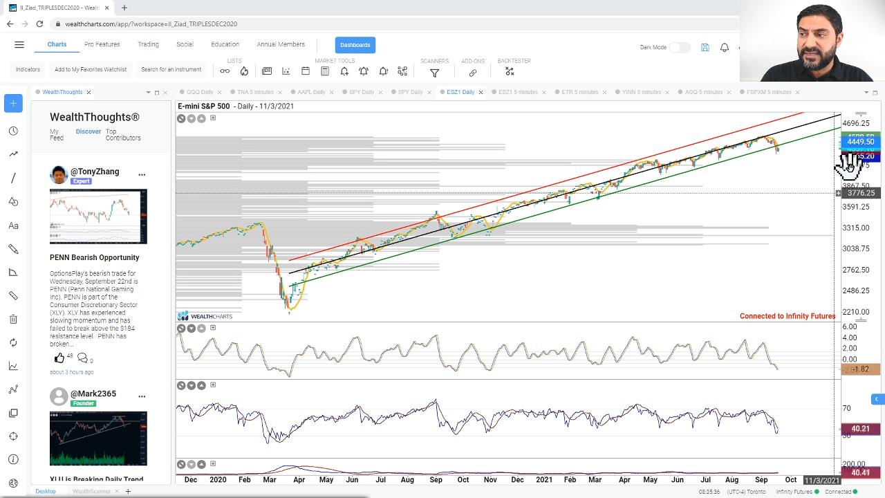Viewport: 885px width, 498px height.
Task: Click the Dashboards button
Action: point(355,45)
